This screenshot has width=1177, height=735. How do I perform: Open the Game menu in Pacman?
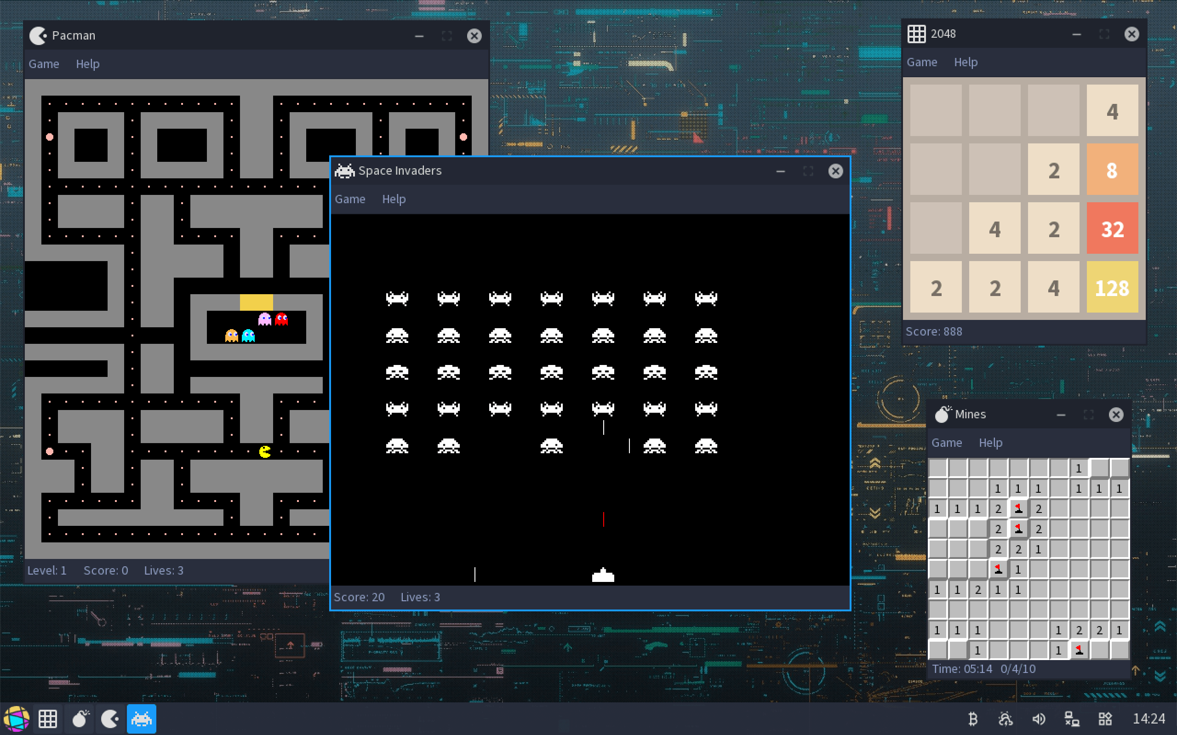click(x=44, y=64)
